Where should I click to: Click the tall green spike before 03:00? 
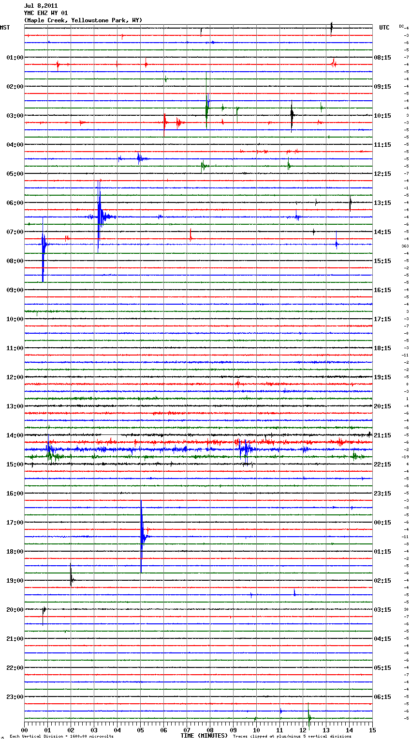click(x=207, y=102)
